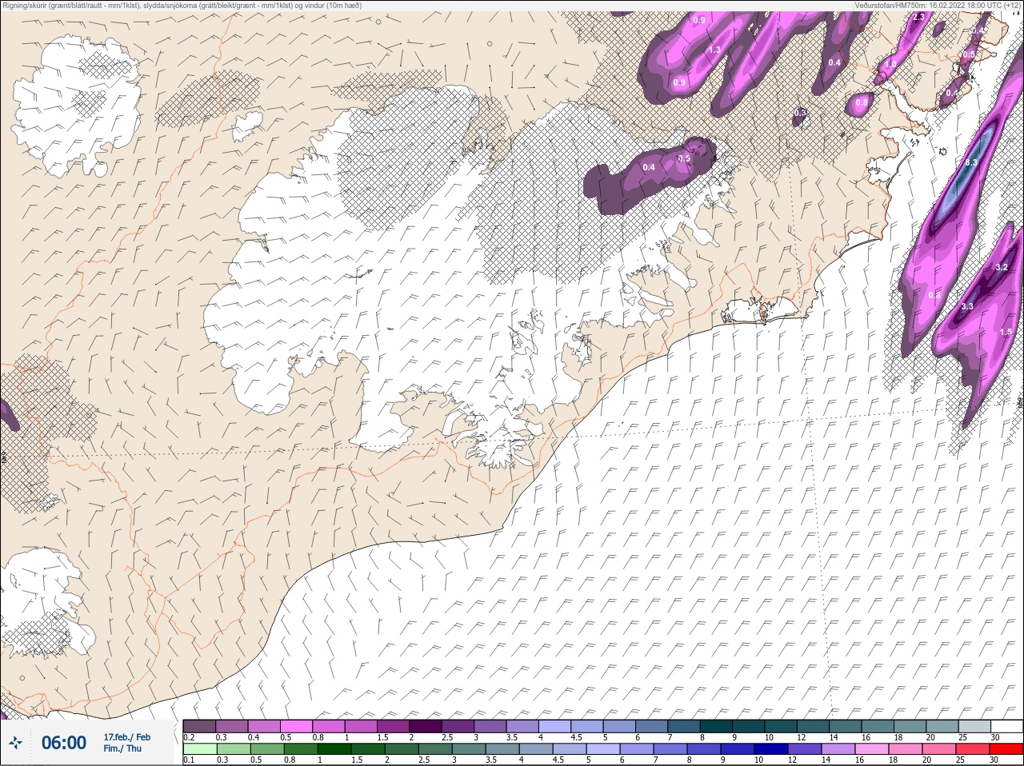Select the dusky purple 0.2 swatch in the upper legend
Image resolution: width=1024 pixels, height=766 pixels.
(x=200, y=726)
